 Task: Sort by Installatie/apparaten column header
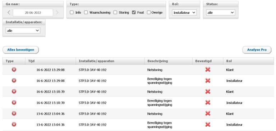[x=110, y=61]
